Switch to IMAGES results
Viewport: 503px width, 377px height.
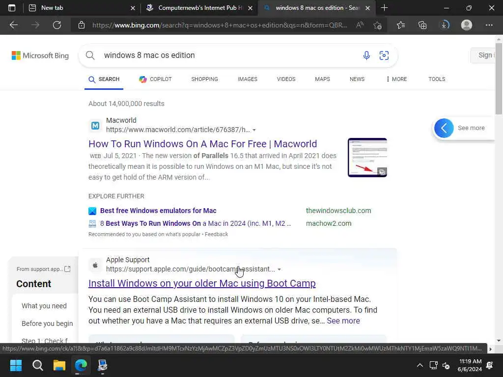(x=248, y=79)
